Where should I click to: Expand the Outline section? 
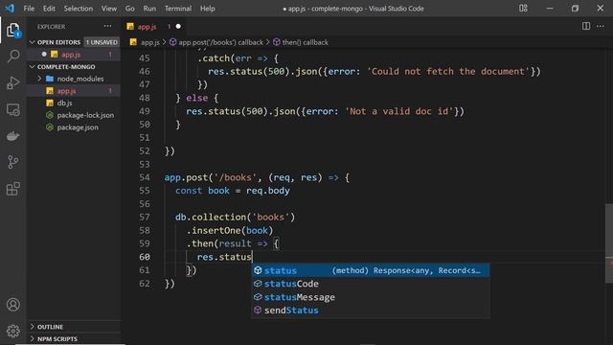coord(74,326)
